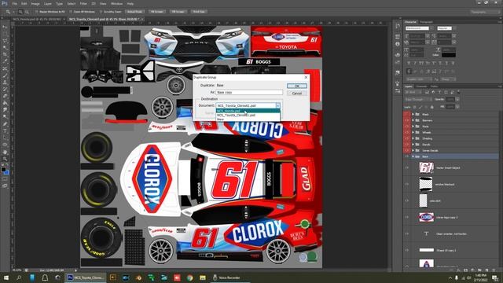Viewport: 503px width, 283px height.
Task: Choose New in the document list
Action: click(248, 119)
